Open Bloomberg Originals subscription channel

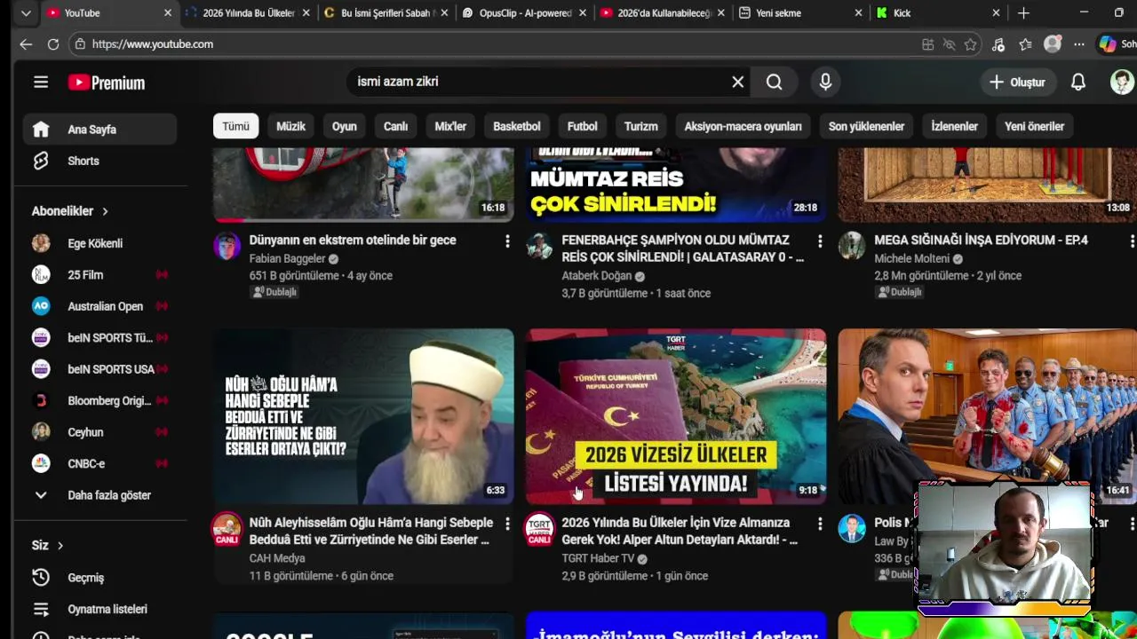99,401
